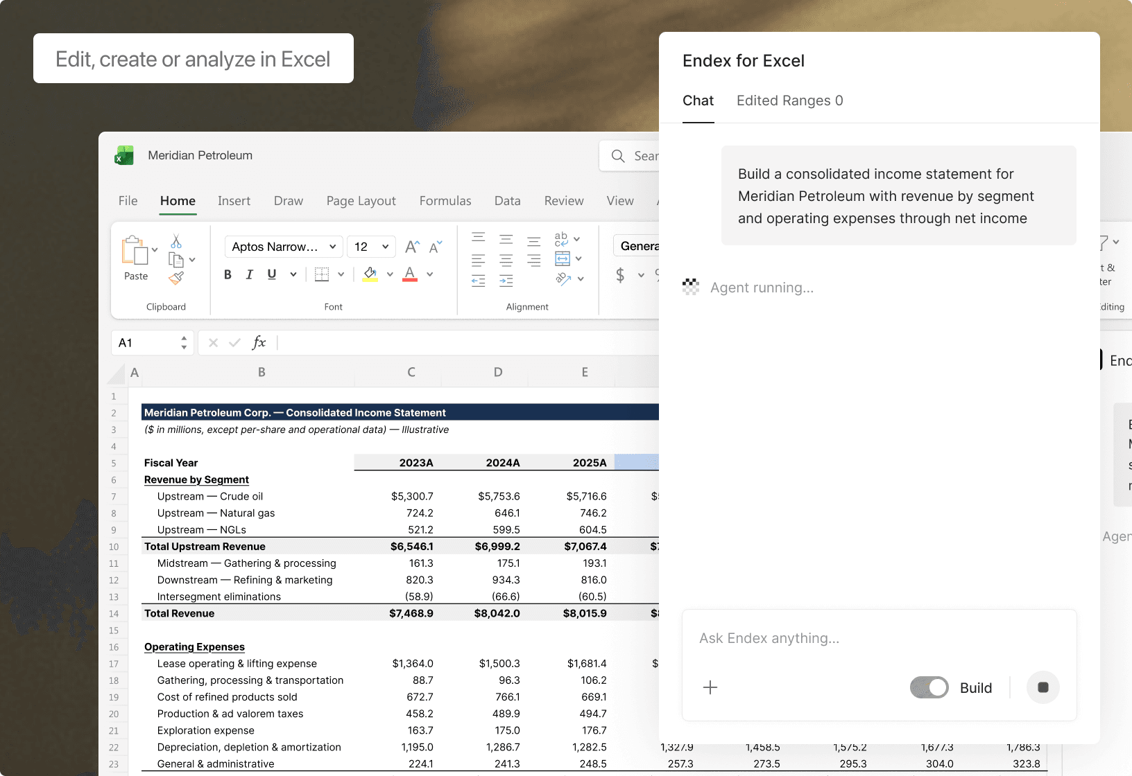Image resolution: width=1132 pixels, height=776 pixels.
Task: Expand fill color dropdown arrow
Action: pos(390,274)
